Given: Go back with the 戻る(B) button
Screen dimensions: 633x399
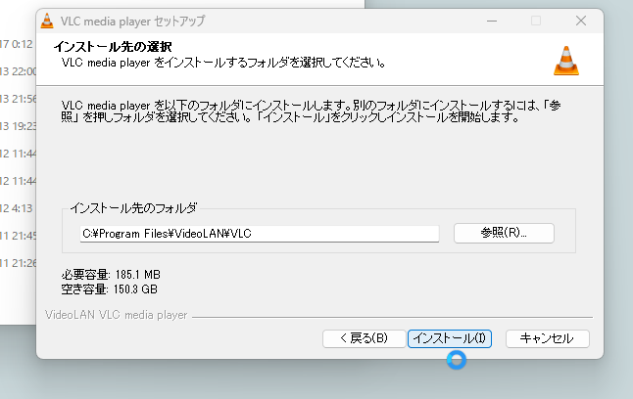Looking at the screenshot, I should point(365,338).
